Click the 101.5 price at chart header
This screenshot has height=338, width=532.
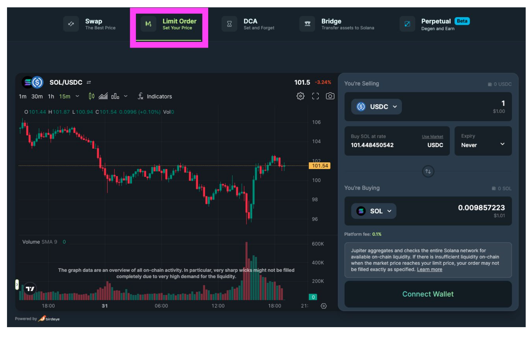click(x=302, y=82)
